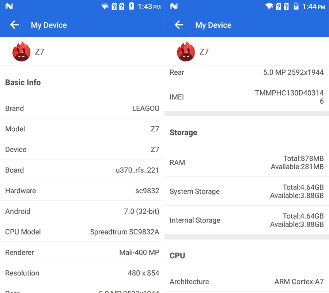The height and width of the screenshot is (293, 329).
Task: Tap first SIM unknown icon in left status bar
Action: [114, 7]
